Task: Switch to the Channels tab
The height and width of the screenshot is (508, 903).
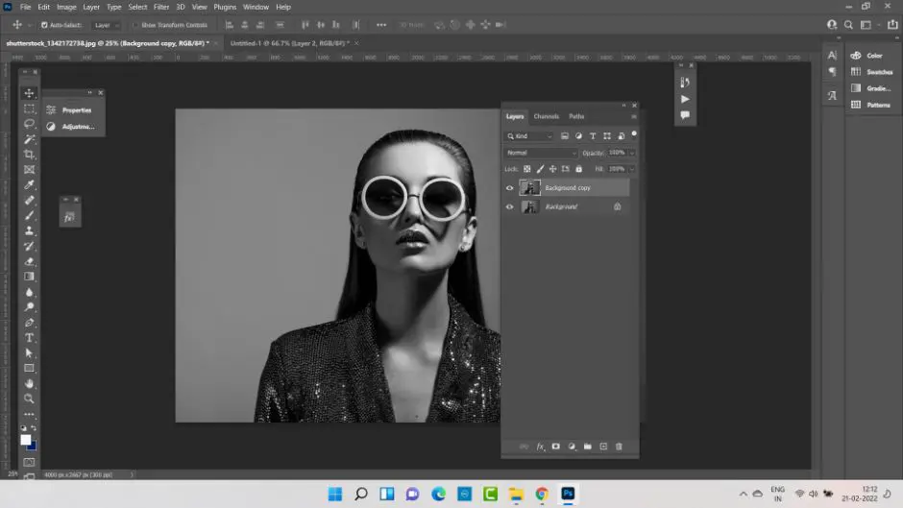Action: coord(547,116)
